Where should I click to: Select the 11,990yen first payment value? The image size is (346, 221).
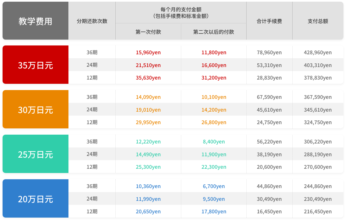pos(148,199)
